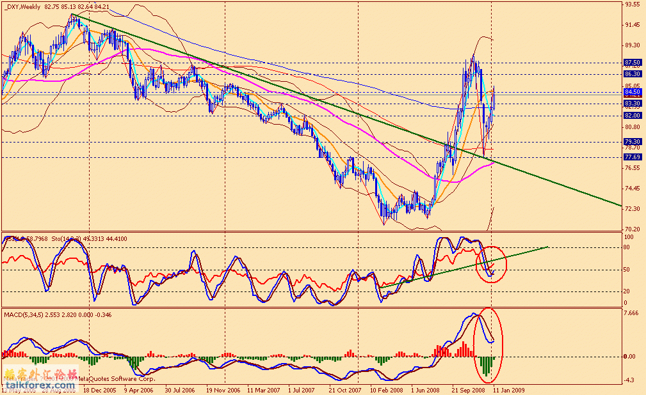Viewport: 646px width, 395px height.
Task: Click the 11 Mar 2007 date label
Action: [x=264, y=390]
